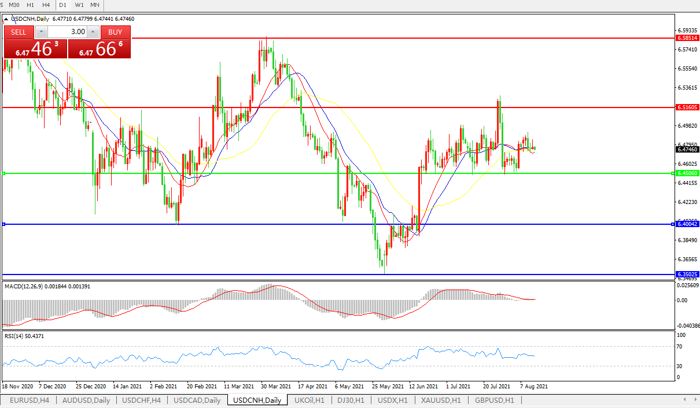Switch to the XAUUSD,H1 chart tab
The image size is (700, 408).
point(441,400)
